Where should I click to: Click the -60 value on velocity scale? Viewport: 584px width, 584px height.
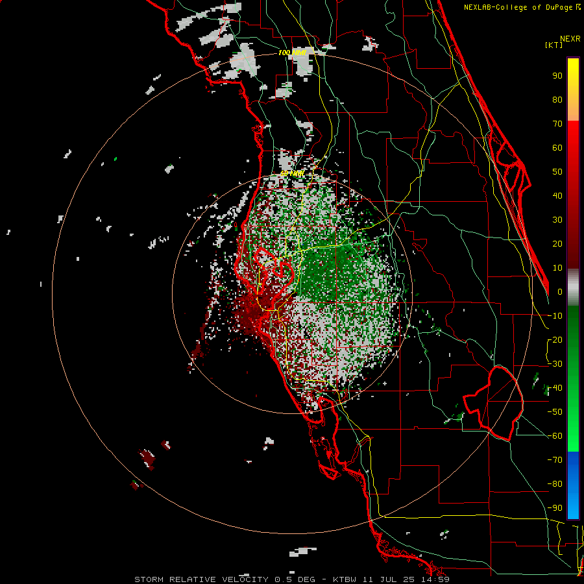coord(555,436)
